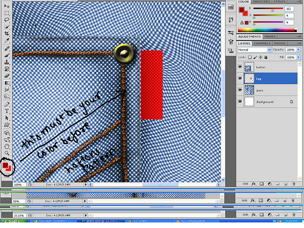Open the Layers panel options menu
Viewport: 304px width, 228px height.
[x=300, y=43]
